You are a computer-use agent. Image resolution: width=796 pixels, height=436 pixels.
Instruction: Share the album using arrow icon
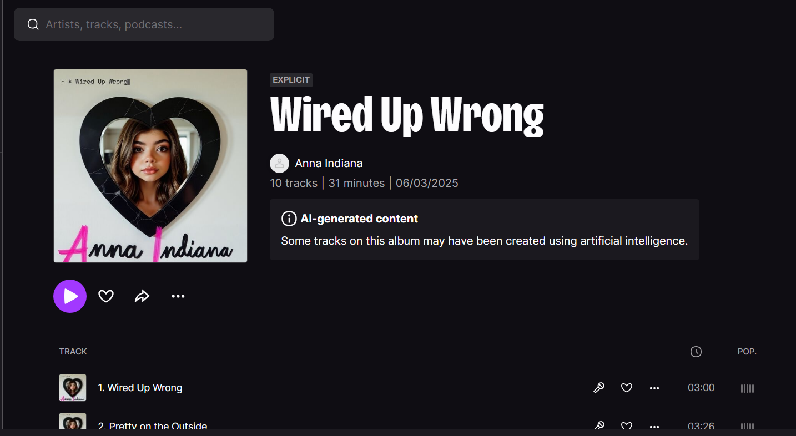[x=142, y=296]
